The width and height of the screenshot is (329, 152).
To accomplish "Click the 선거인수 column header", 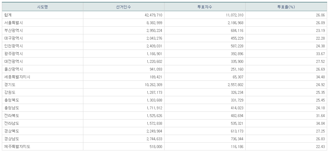I will coord(124,7).
